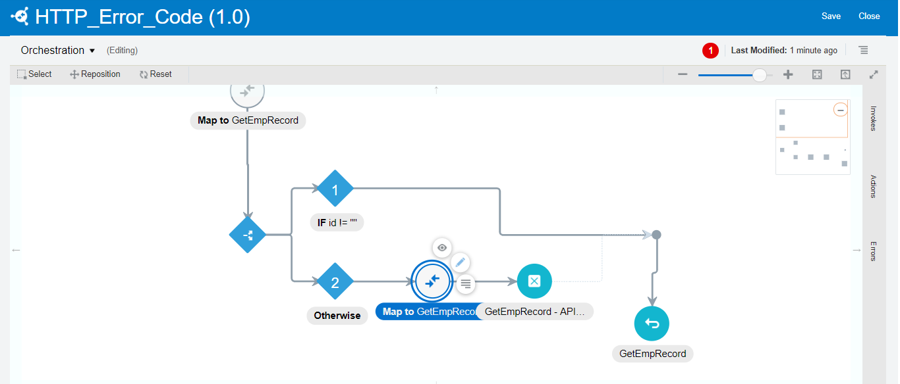Viewport: 900px width, 384px height.
Task: Select the eye preview icon on Map node
Action: (x=442, y=248)
